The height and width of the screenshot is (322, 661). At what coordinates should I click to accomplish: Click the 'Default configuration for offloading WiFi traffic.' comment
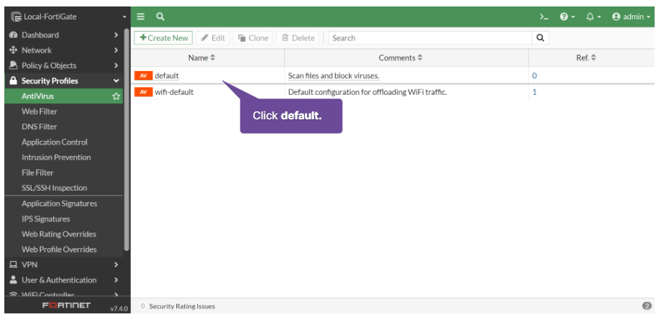tap(367, 92)
